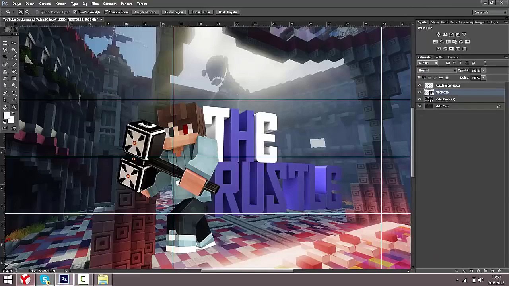Viewport: 509px width, 286px height.
Task: Switch to the Yollar tab
Action: tap(439, 57)
